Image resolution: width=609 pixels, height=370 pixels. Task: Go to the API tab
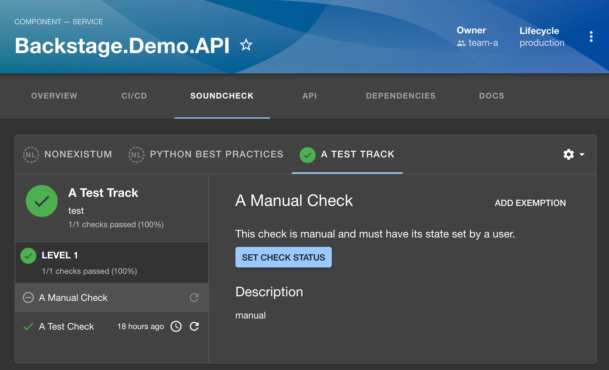[310, 96]
